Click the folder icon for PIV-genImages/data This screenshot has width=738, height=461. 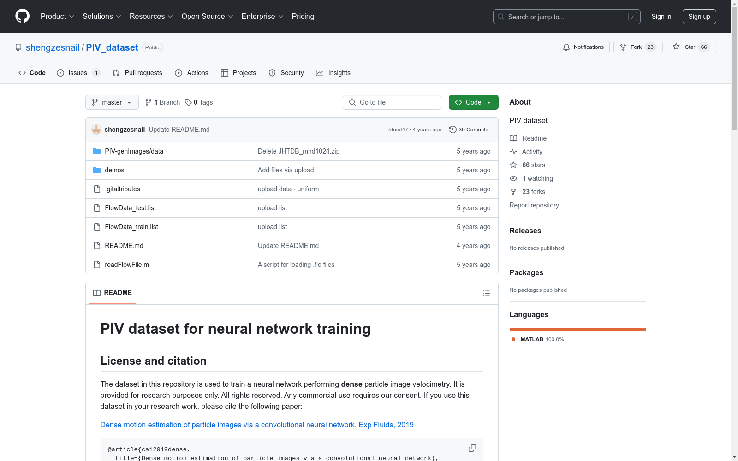click(x=97, y=151)
